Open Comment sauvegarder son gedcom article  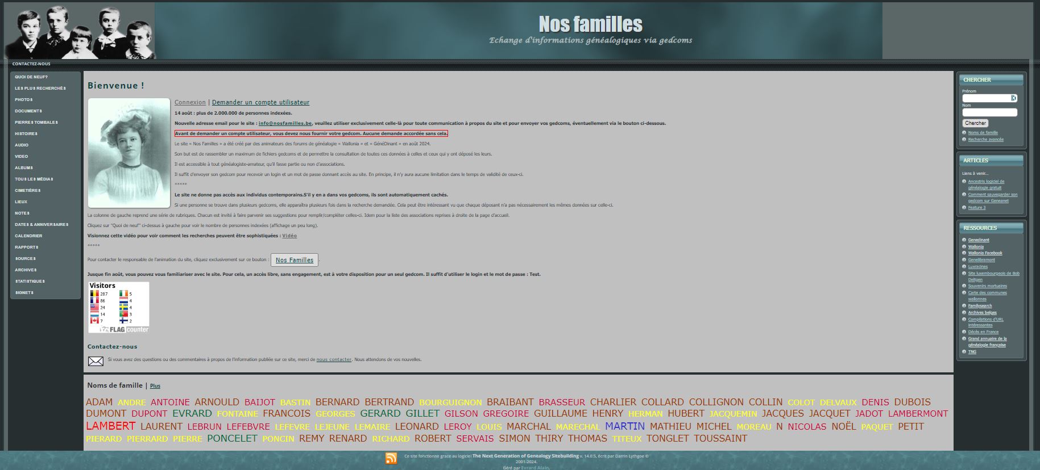[992, 198]
